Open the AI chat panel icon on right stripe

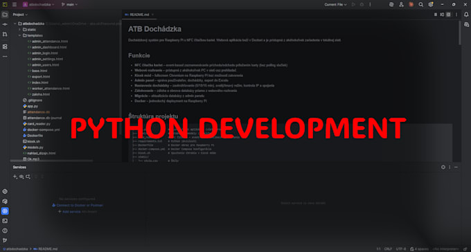(466, 24)
